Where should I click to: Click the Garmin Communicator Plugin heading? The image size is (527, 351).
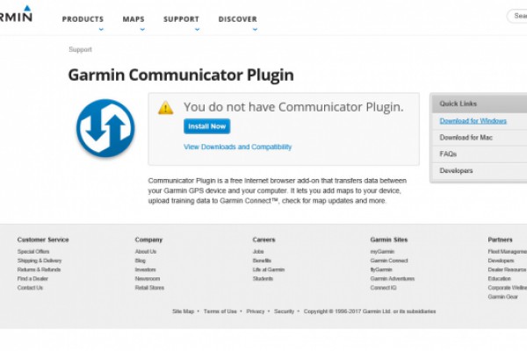pos(181,75)
